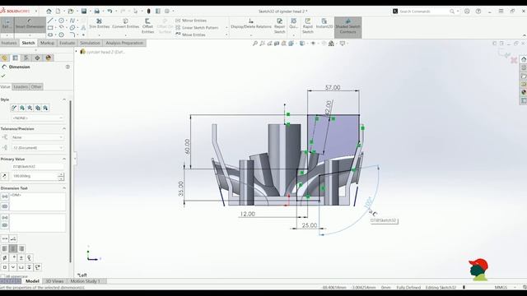Open the Motion Study 1 bottom tab
Viewport: 527px width, 296px height.
pos(86,281)
